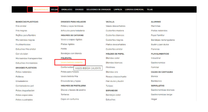Go to Potes y cajas termicas
Image resolution: width=208 pixels, height=112 pixels.
pyautogui.click(x=72, y=26)
